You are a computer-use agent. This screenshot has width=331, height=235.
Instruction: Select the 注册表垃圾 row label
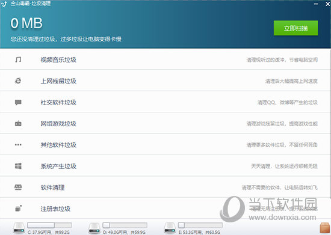[x=55, y=209]
